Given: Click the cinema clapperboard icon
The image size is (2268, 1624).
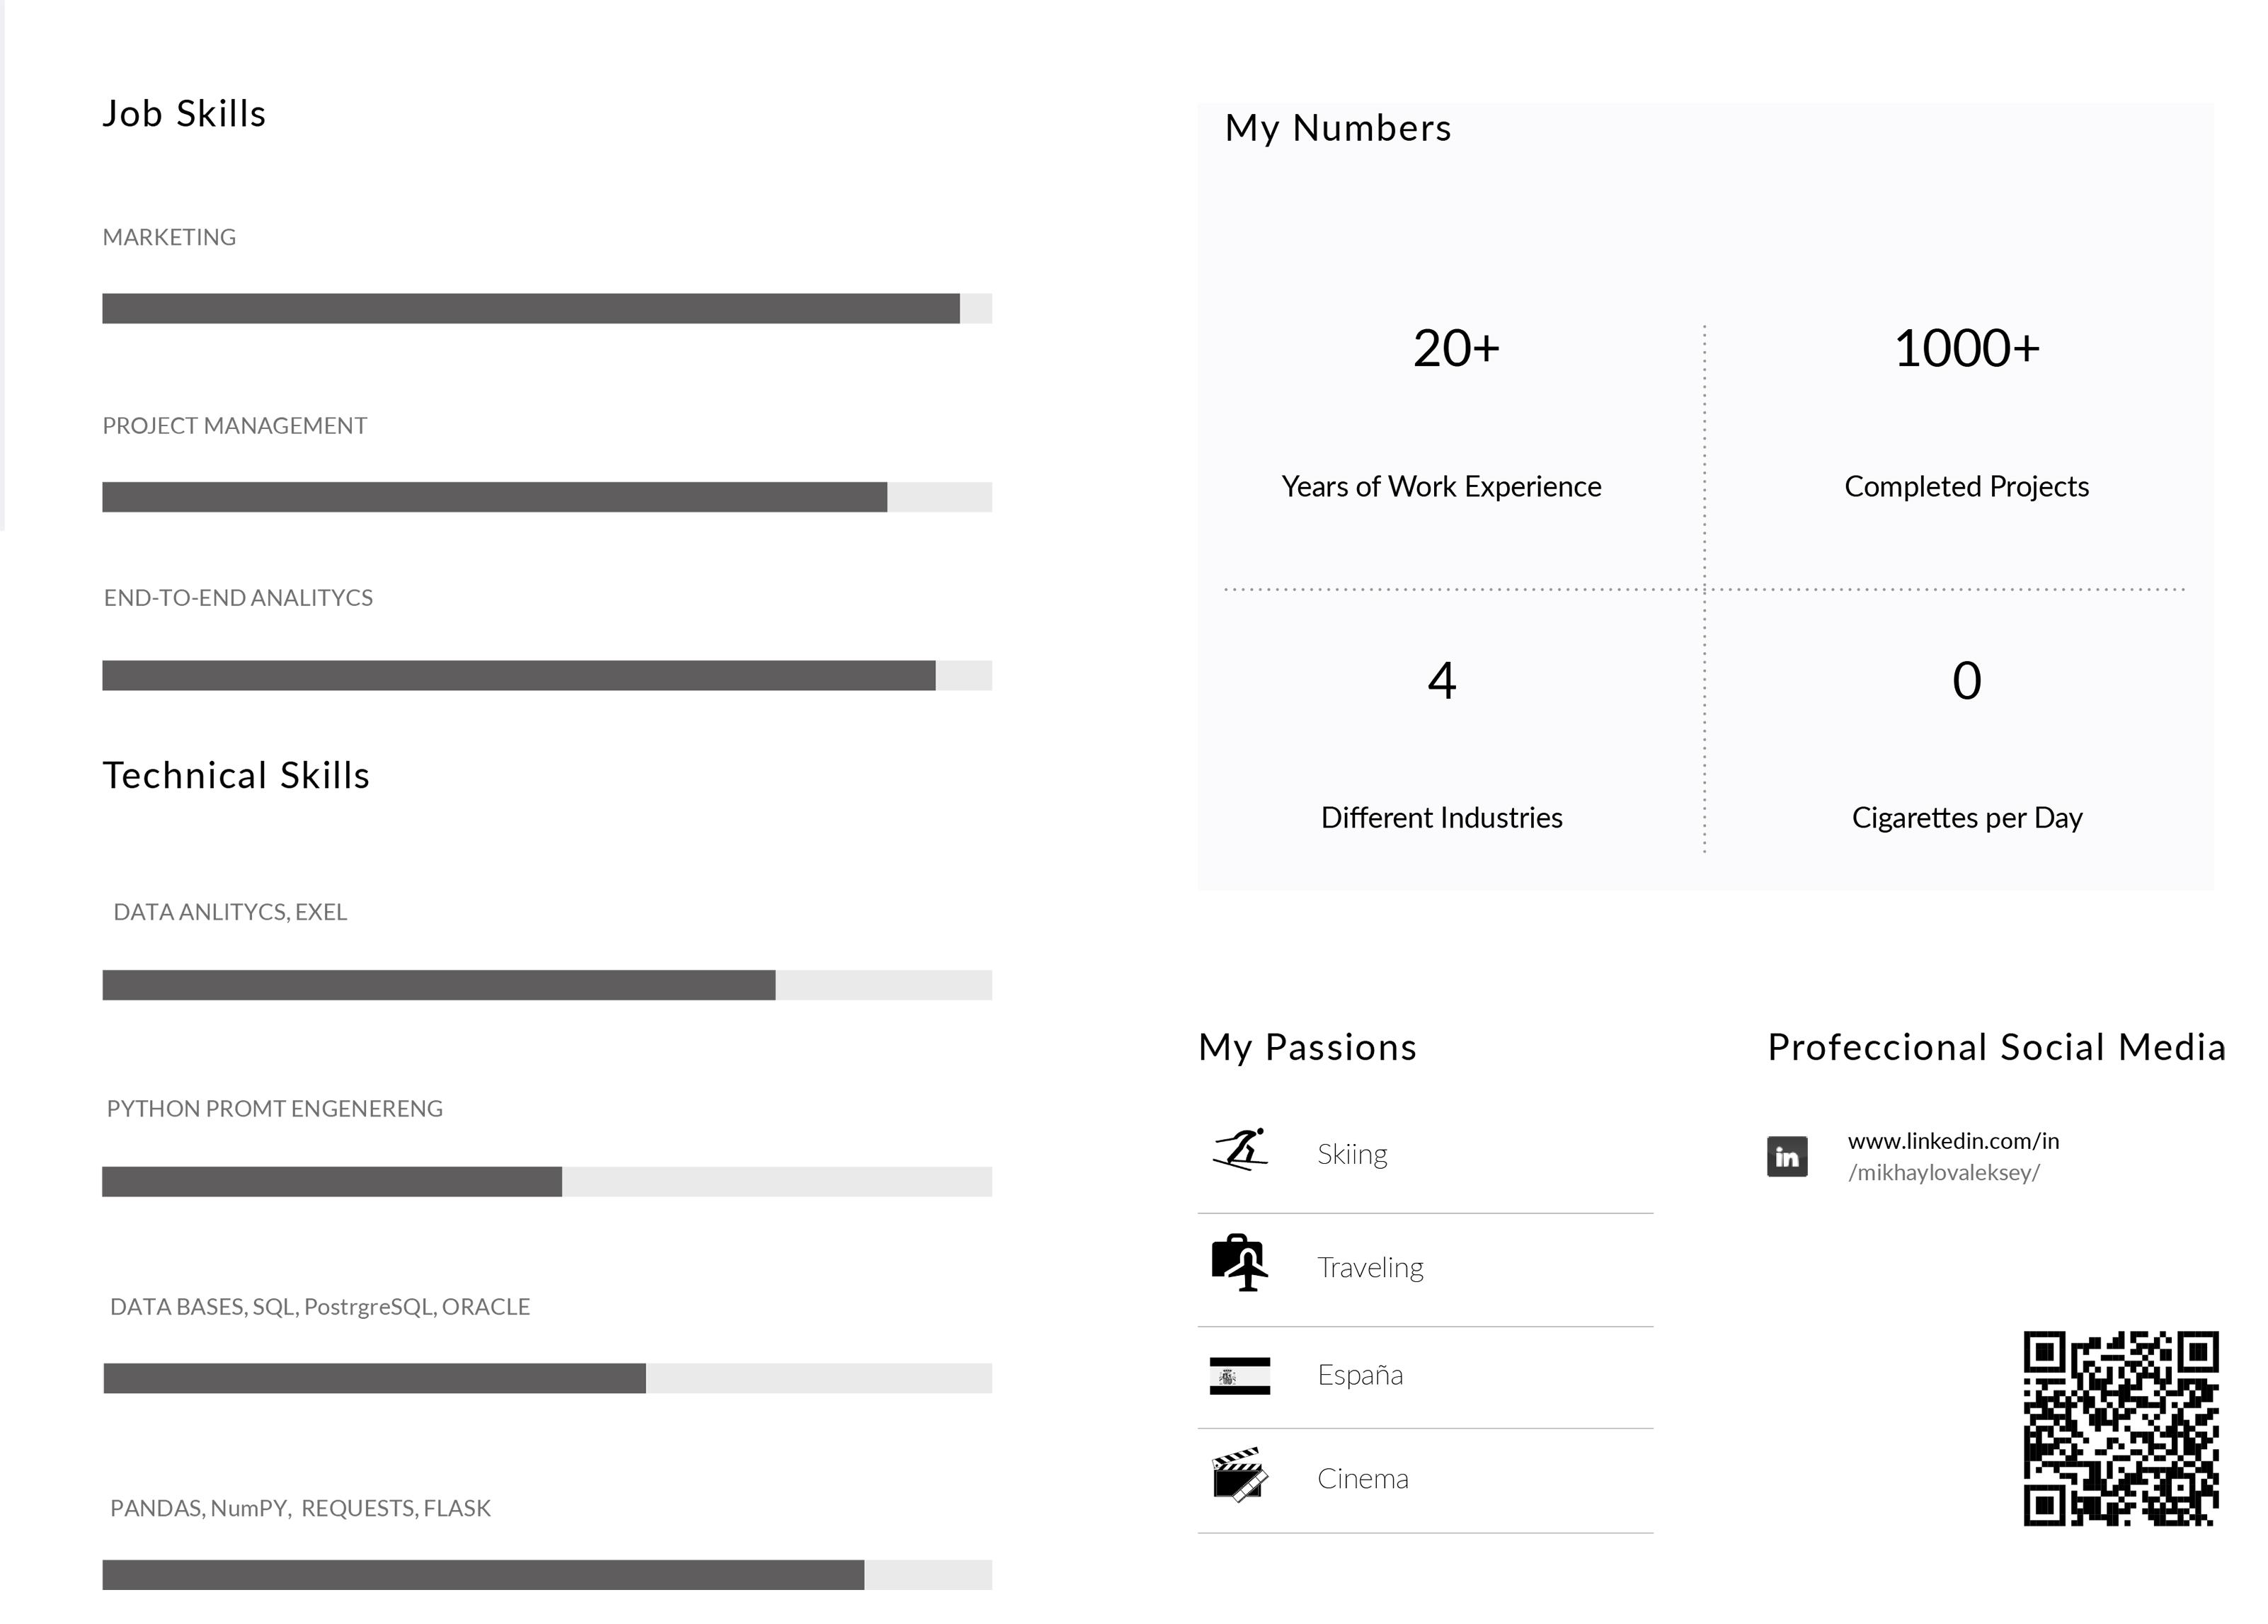Looking at the screenshot, I should [x=1240, y=1475].
